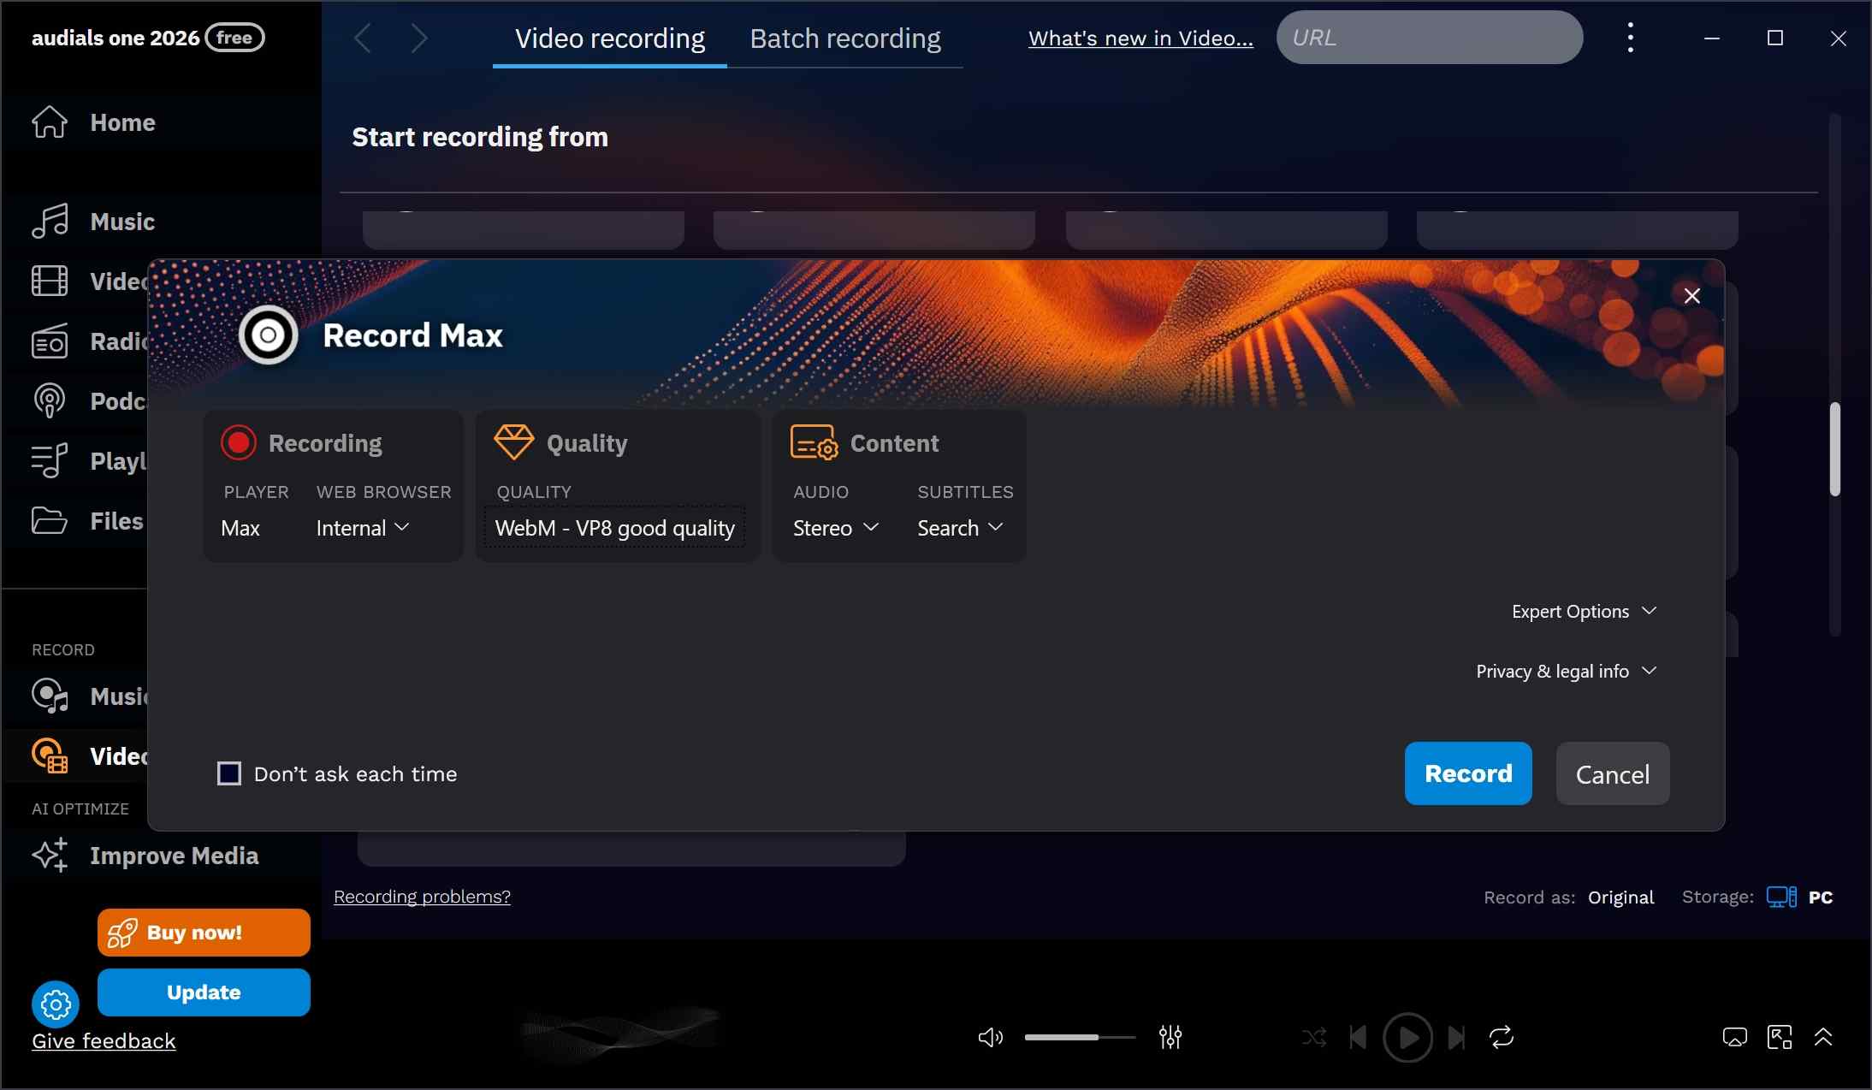Open the Files section icon
Screen dimensions: 1872x1090
coord(49,520)
